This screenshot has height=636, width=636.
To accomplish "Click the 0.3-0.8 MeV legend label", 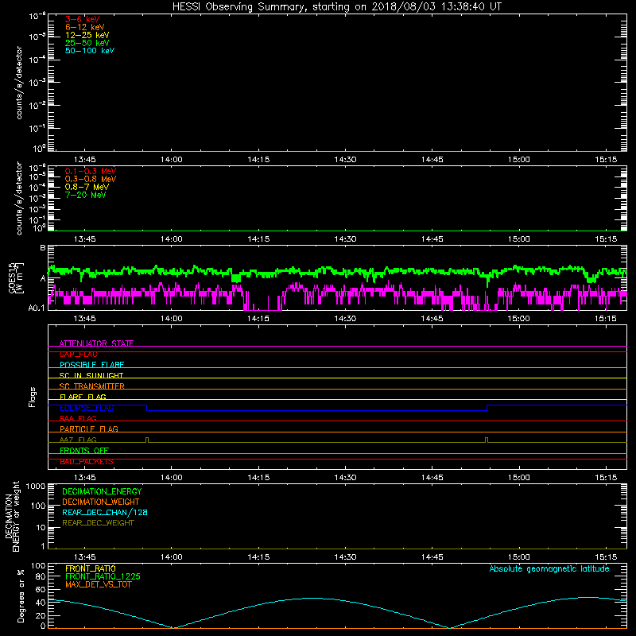I will click(91, 179).
